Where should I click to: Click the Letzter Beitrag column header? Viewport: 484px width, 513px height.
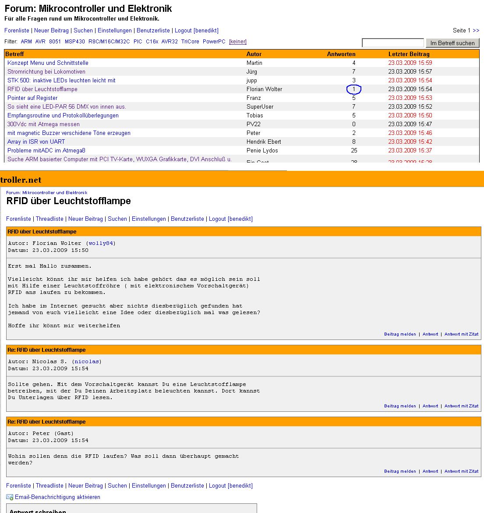click(409, 54)
